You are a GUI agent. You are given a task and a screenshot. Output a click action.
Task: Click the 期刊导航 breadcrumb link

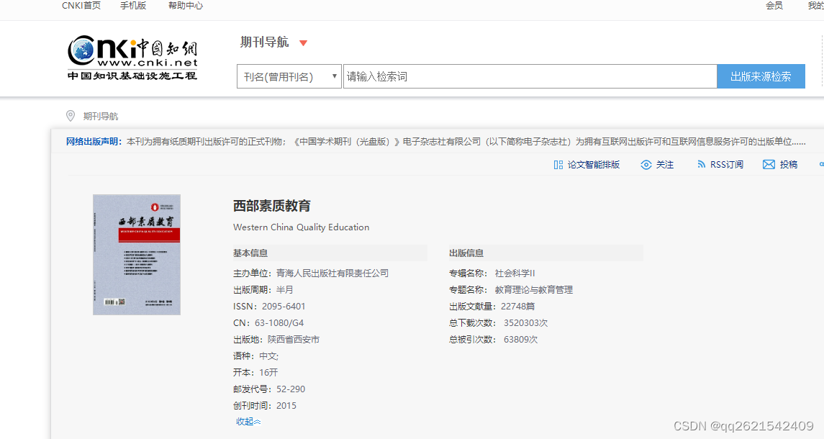[100, 116]
